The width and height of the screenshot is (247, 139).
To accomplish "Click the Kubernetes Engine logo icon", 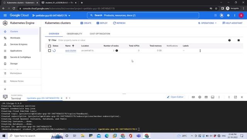I will click(x=5, y=23).
